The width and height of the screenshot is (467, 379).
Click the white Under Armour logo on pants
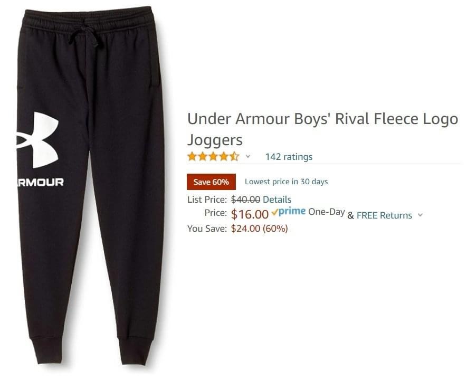pyautogui.click(x=37, y=140)
